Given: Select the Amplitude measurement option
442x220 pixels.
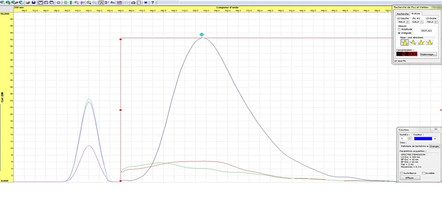Looking at the screenshot, I should (400, 29).
